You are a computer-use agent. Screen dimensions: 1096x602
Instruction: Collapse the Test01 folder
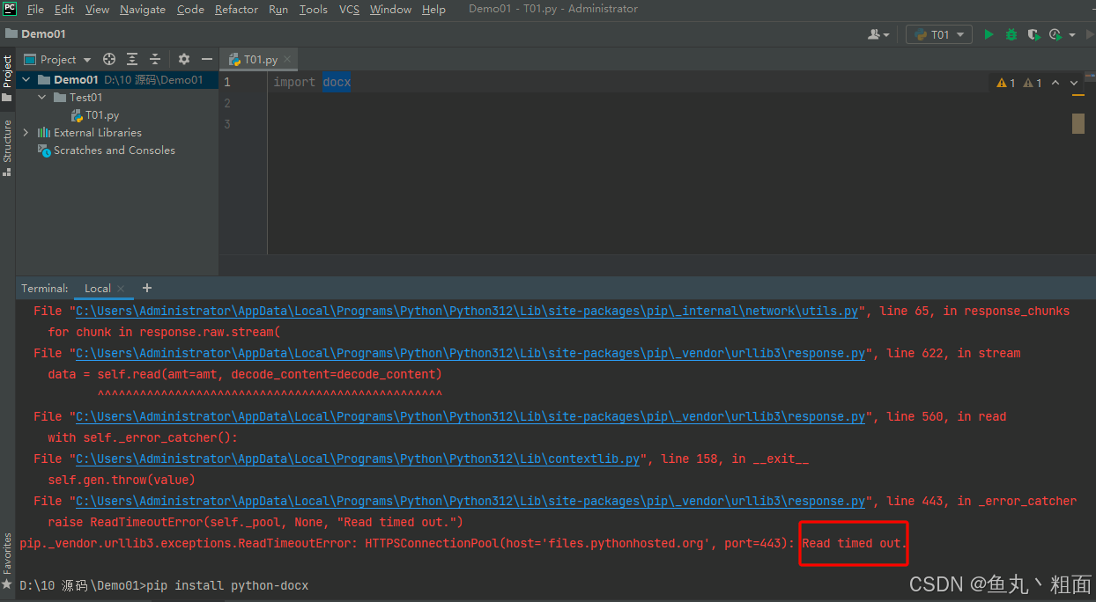(42, 97)
